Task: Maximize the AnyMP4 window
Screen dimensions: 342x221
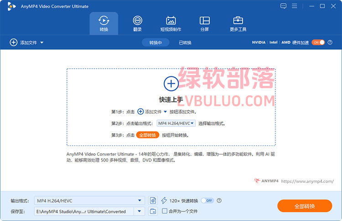Action: coord(322,6)
